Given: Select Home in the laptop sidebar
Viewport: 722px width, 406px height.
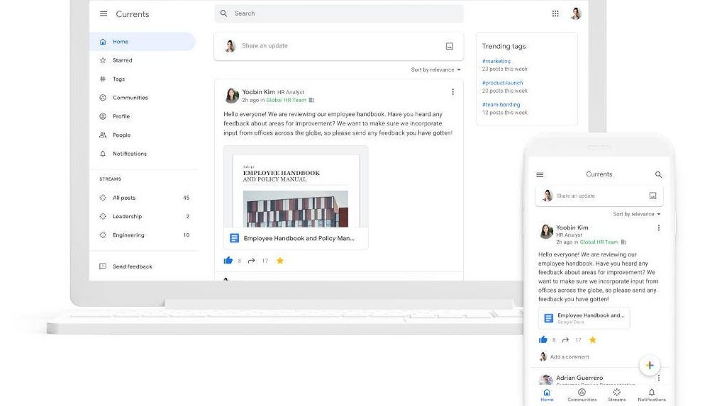Looking at the screenshot, I should (143, 41).
